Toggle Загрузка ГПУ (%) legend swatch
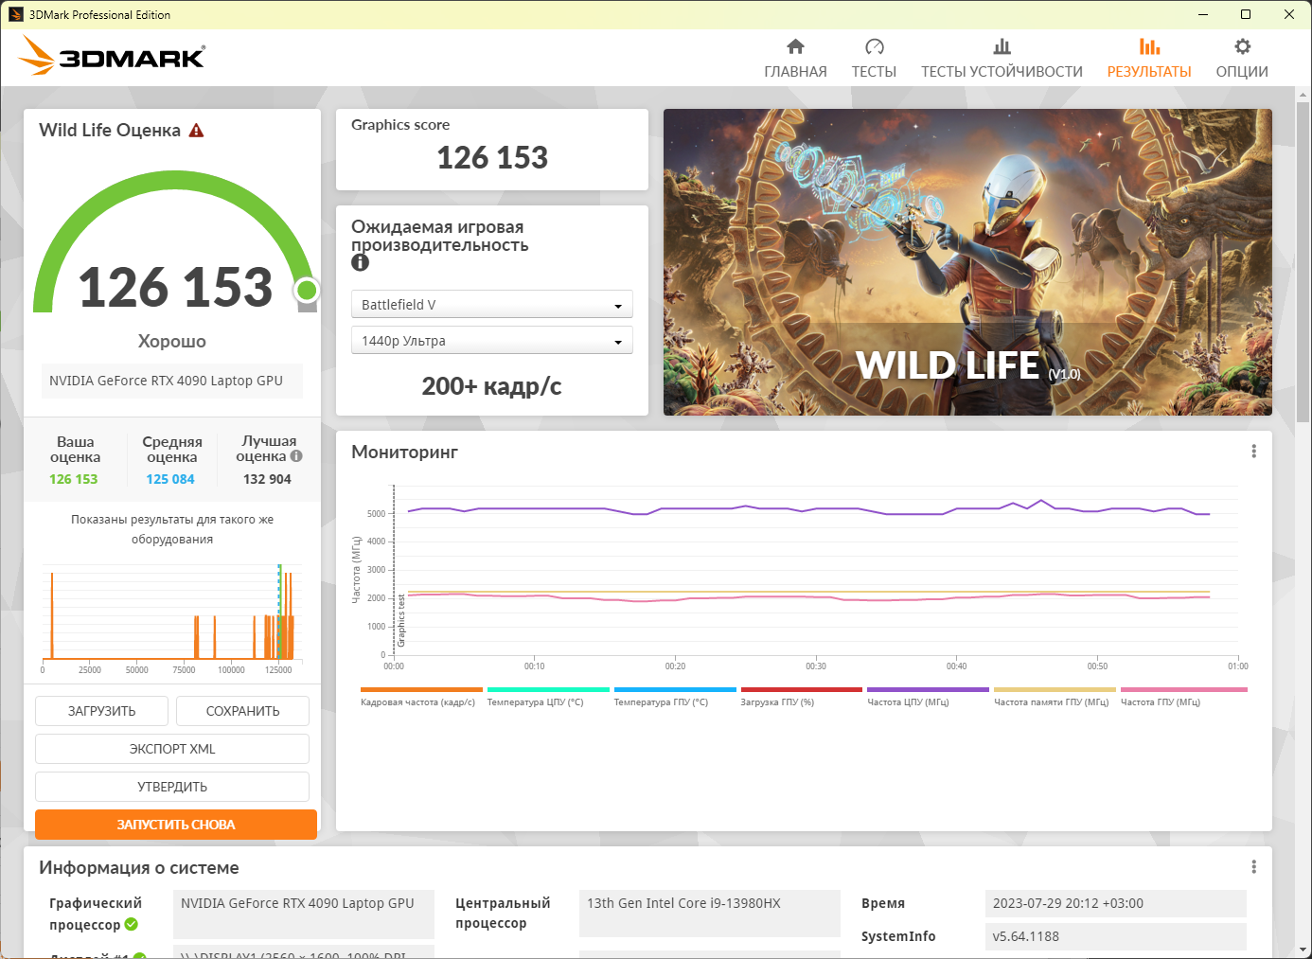 pyautogui.click(x=802, y=690)
